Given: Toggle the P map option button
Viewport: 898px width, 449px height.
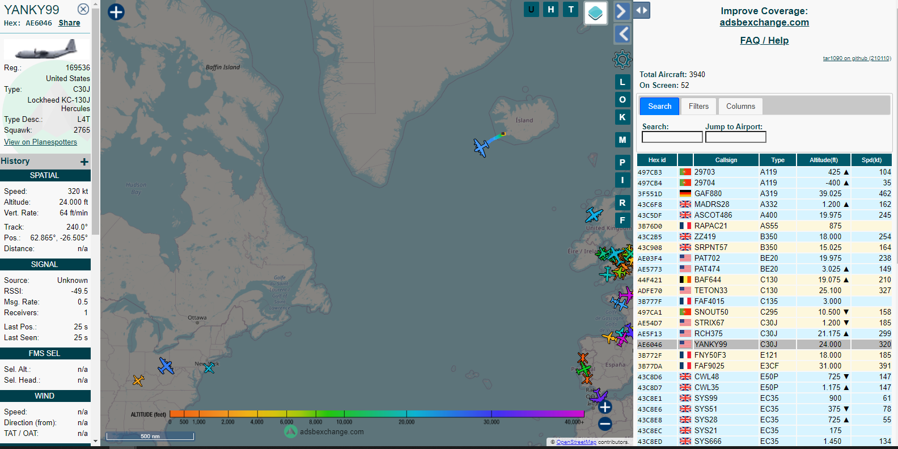Looking at the screenshot, I should (x=622, y=162).
